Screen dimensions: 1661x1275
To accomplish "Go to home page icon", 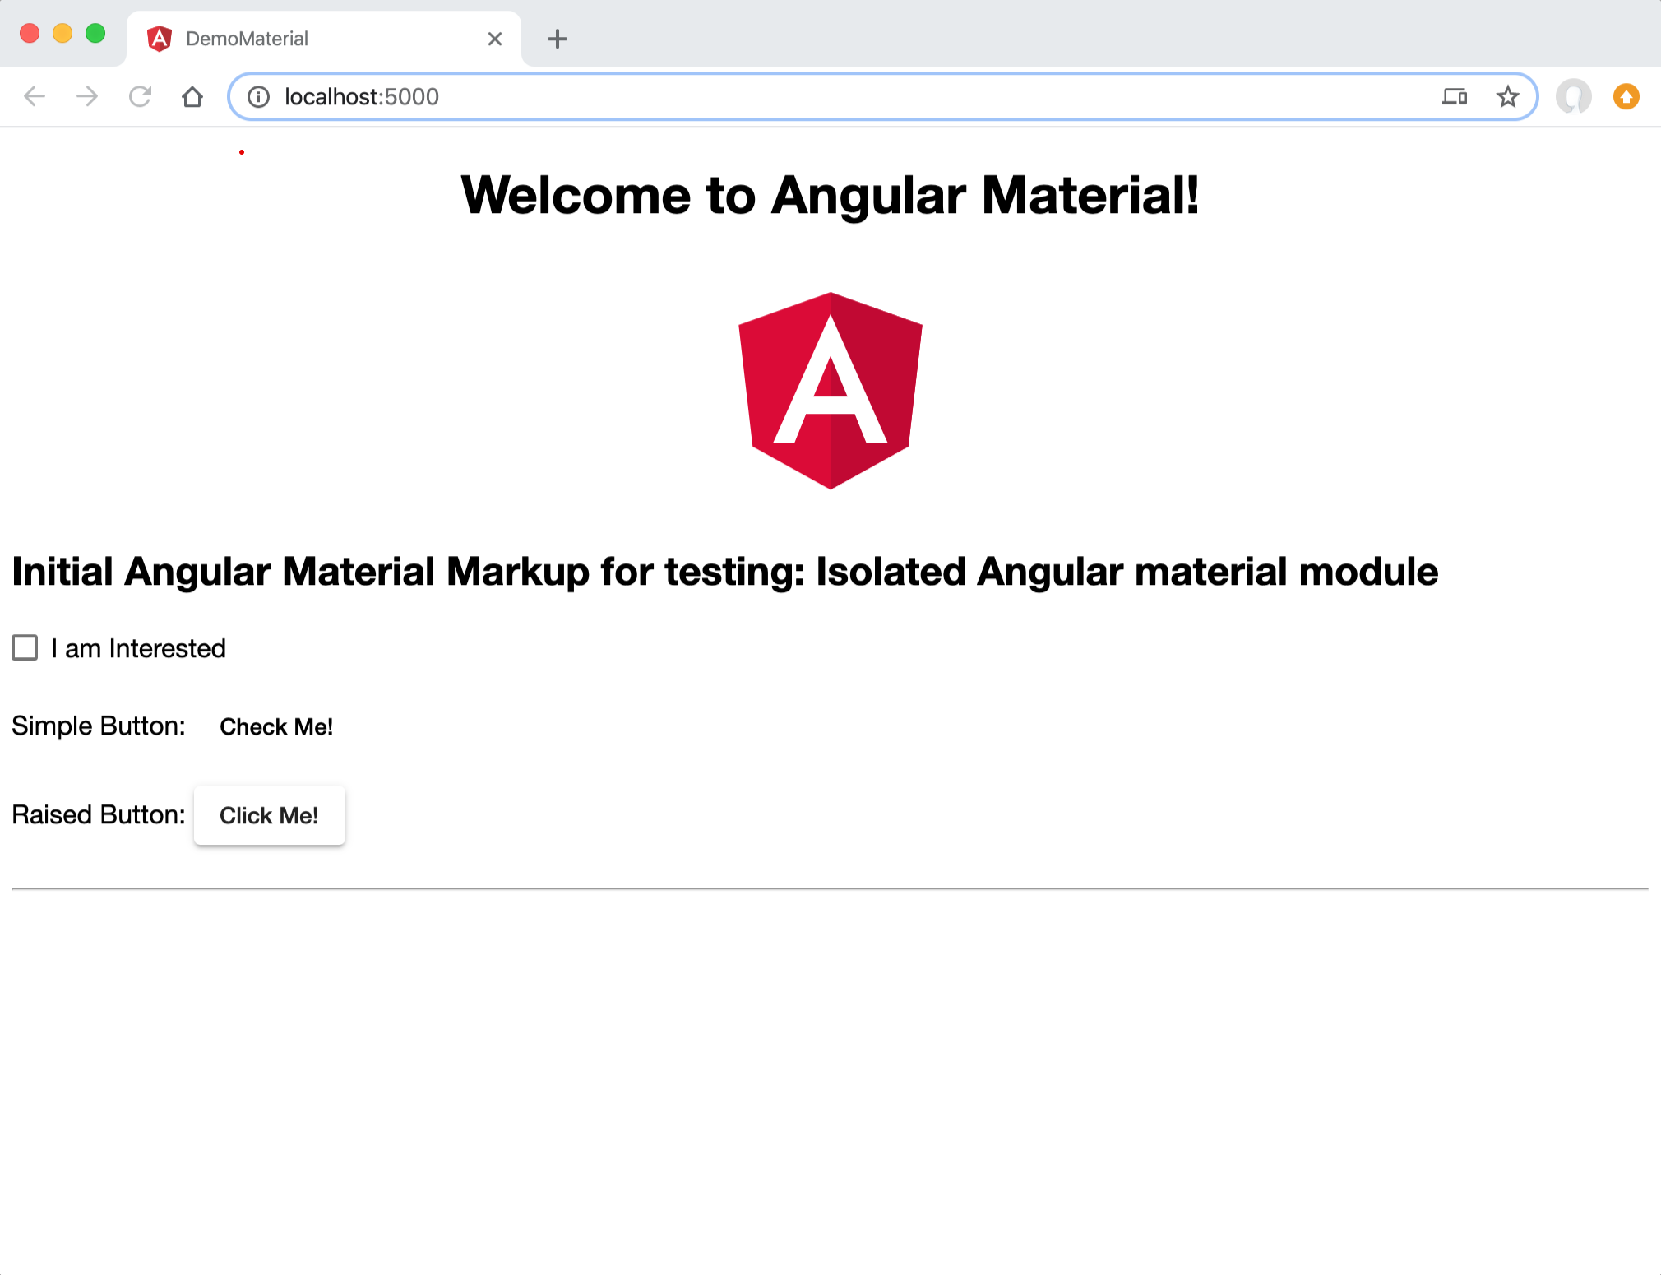I will click(x=192, y=97).
